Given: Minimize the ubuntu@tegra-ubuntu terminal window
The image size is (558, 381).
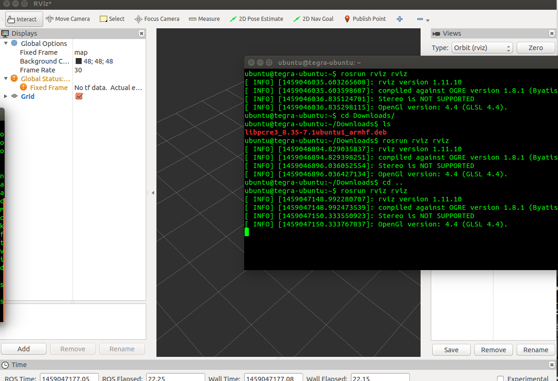Looking at the screenshot, I should click(x=260, y=62).
